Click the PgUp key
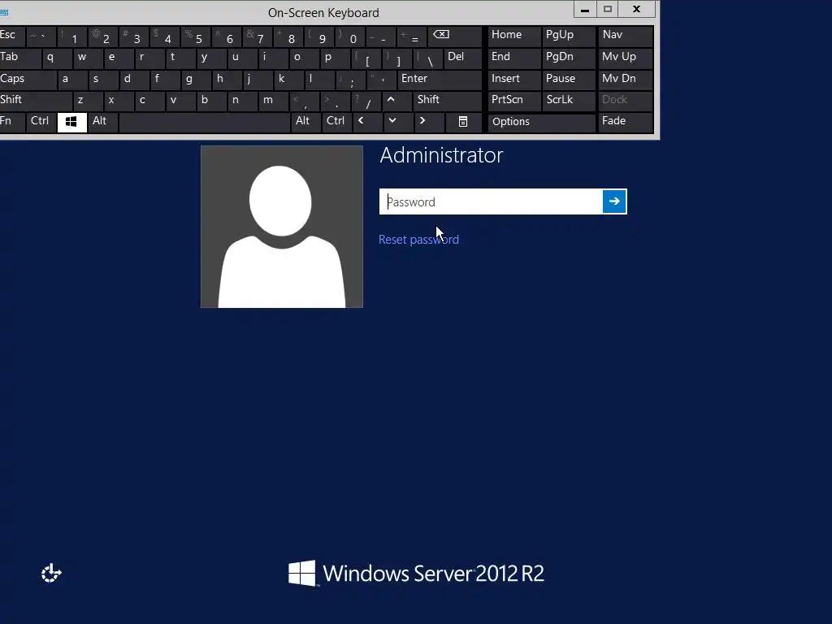 pos(568,37)
